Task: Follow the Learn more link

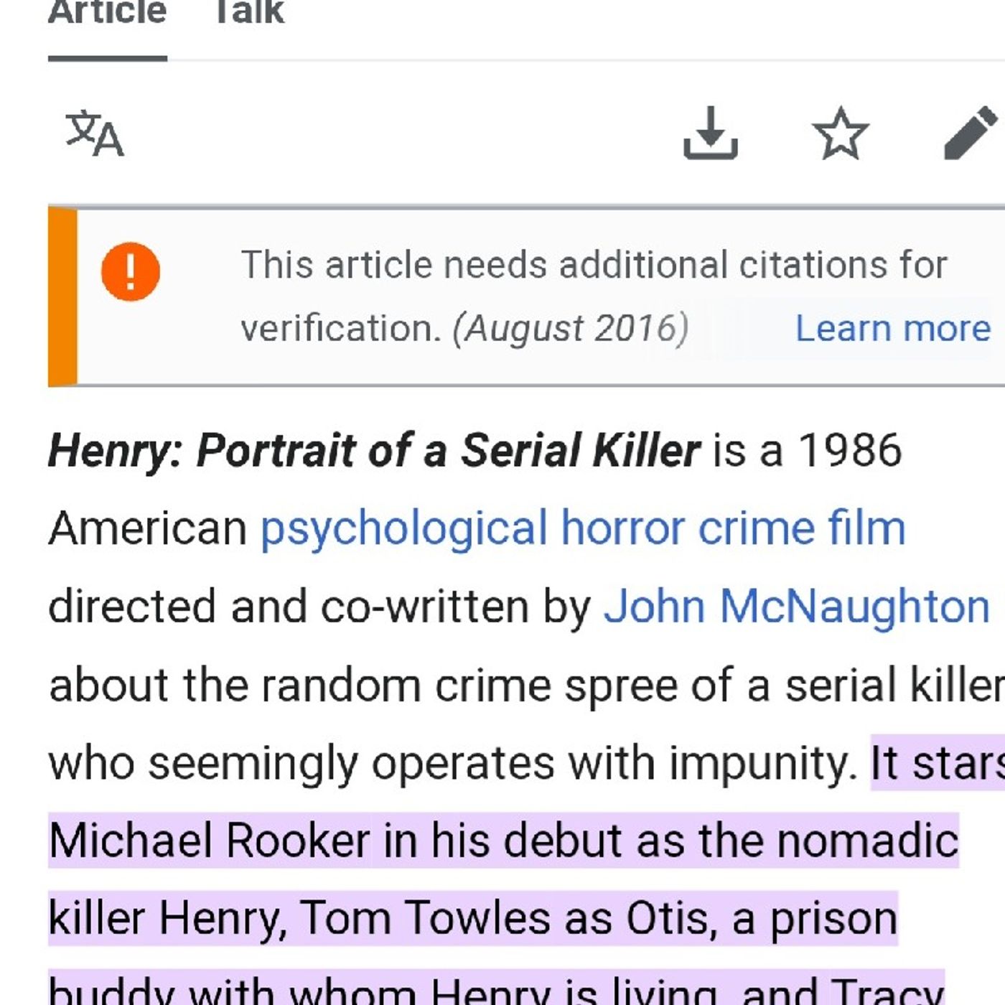Action: point(892,329)
